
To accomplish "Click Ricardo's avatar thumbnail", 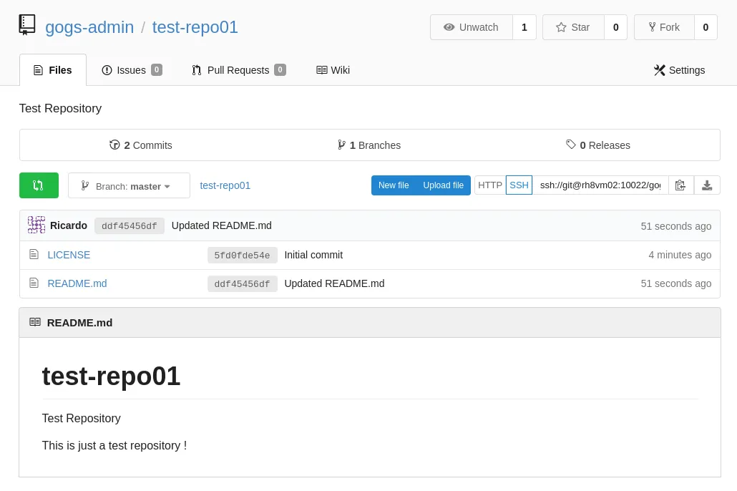I will pyautogui.click(x=36, y=225).
